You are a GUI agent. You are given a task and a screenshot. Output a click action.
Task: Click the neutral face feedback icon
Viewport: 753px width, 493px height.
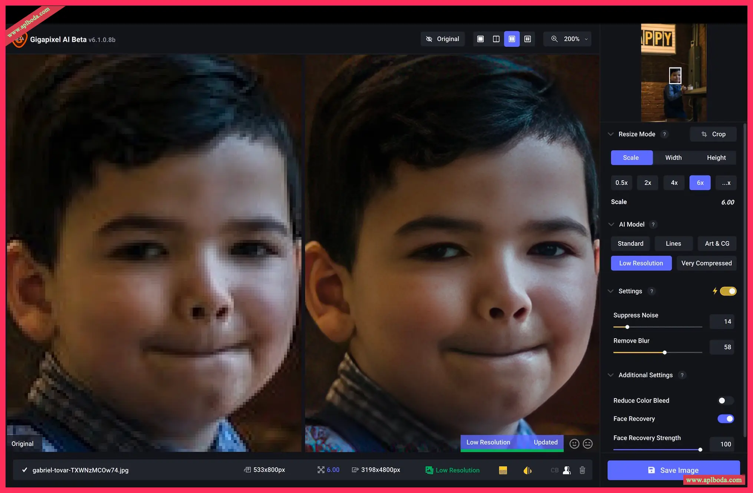[588, 444]
